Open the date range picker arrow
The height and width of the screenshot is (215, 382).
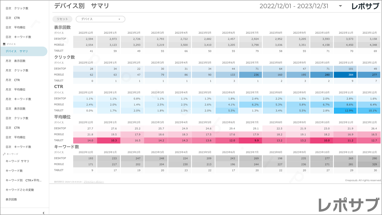pos(340,6)
